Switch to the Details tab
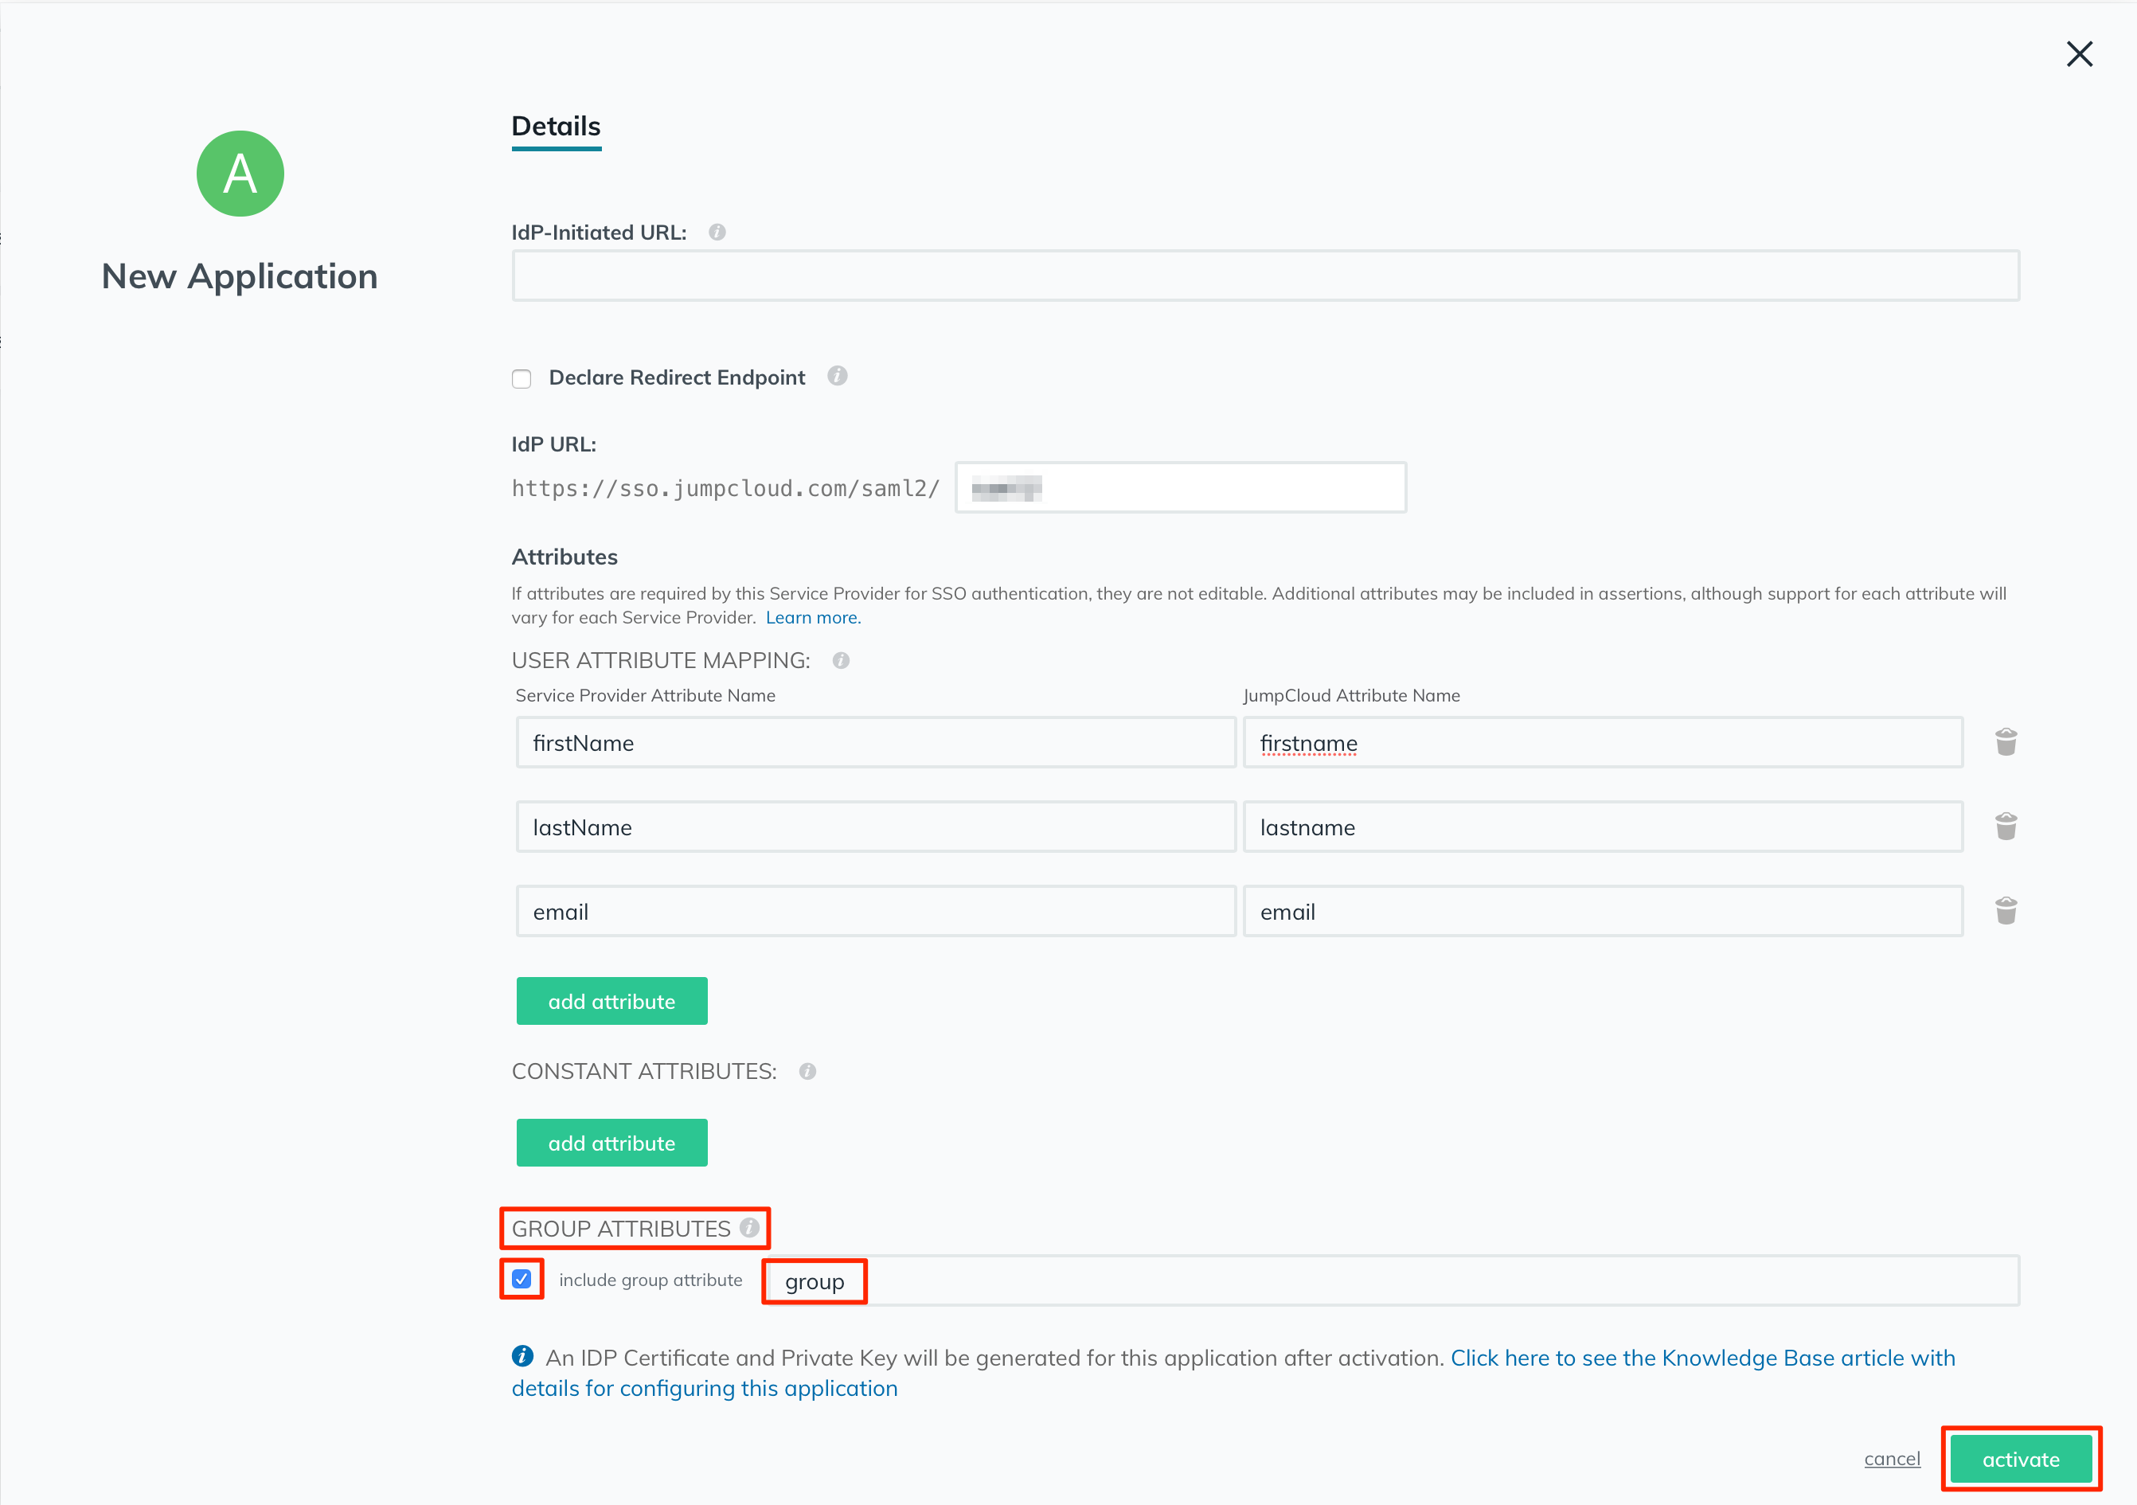The width and height of the screenshot is (2137, 1505). coord(556,126)
